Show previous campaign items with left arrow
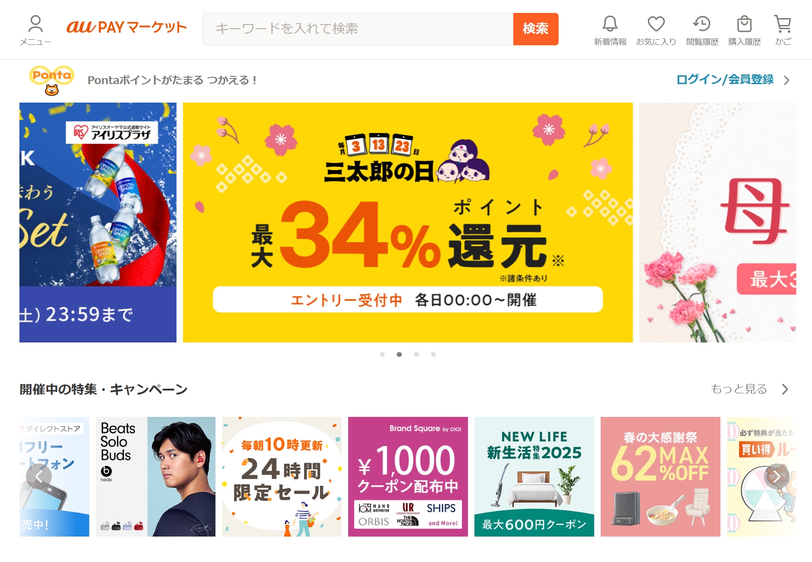Image resolution: width=812 pixels, height=562 pixels. pyautogui.click(x=38, y=476)
